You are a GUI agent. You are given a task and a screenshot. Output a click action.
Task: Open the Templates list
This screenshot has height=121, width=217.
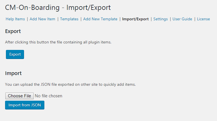pyautogui.click(x=69, y=19)
